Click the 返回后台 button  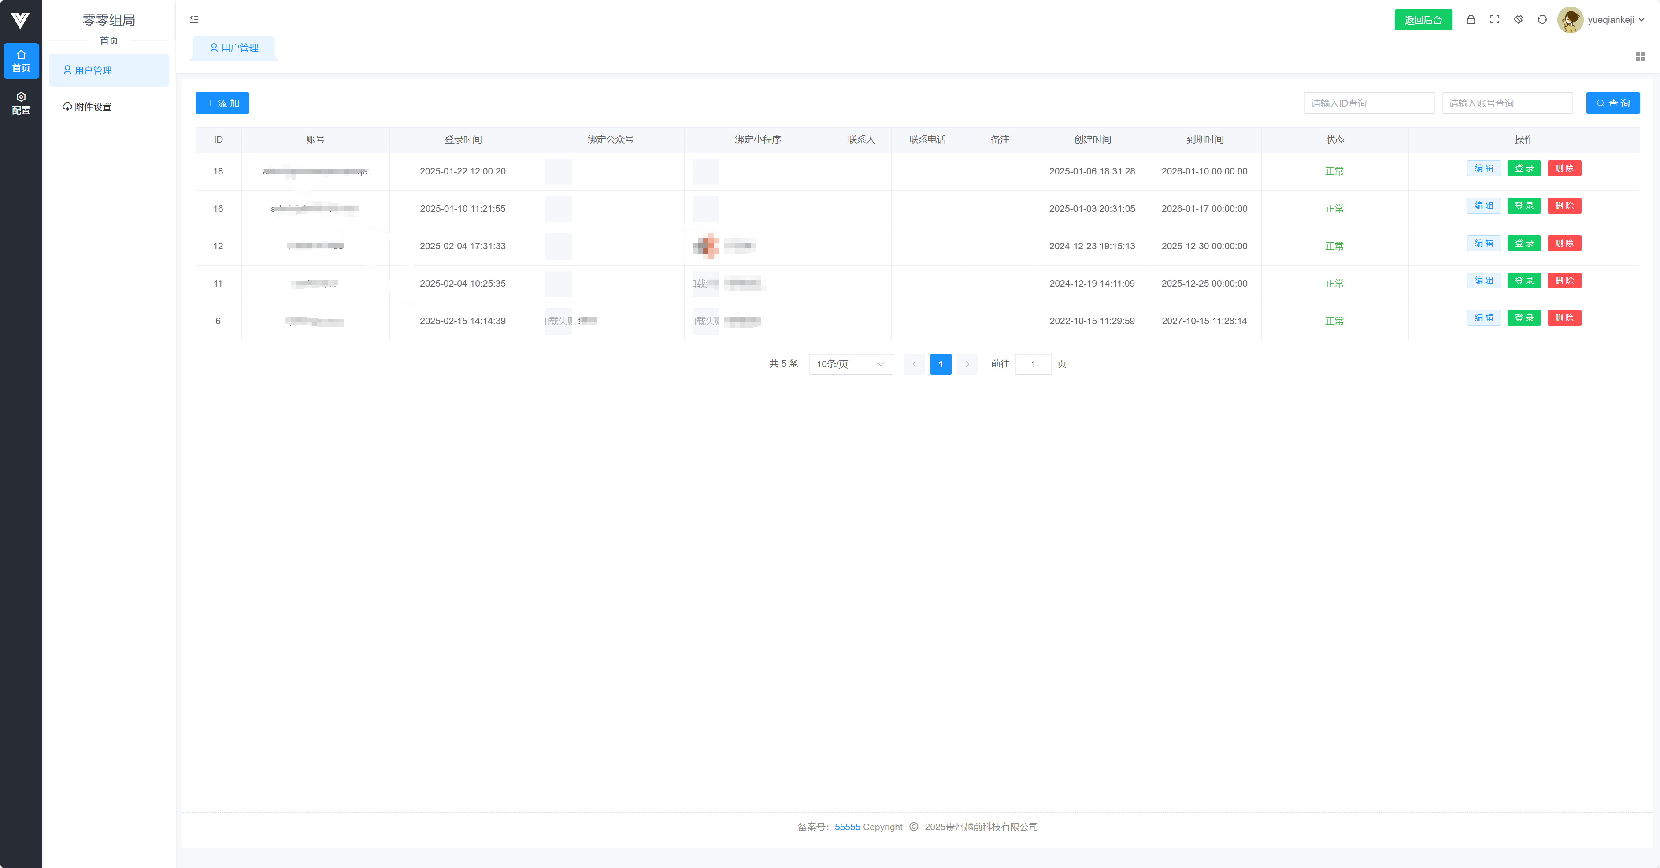1423,20
